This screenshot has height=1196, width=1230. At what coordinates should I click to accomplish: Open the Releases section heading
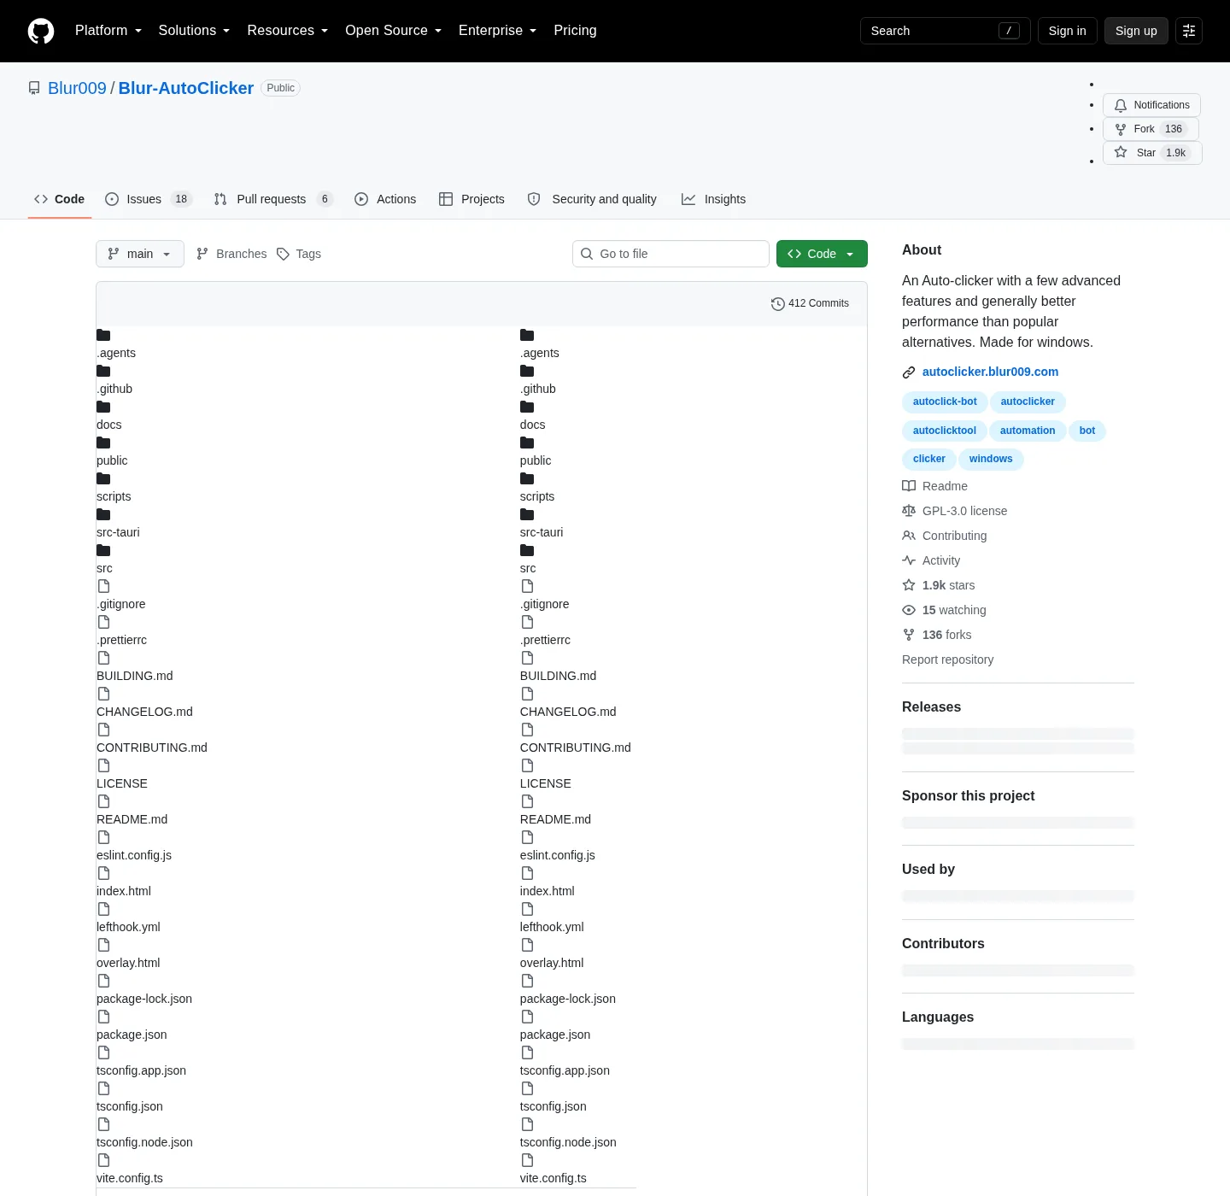point(931,706)
